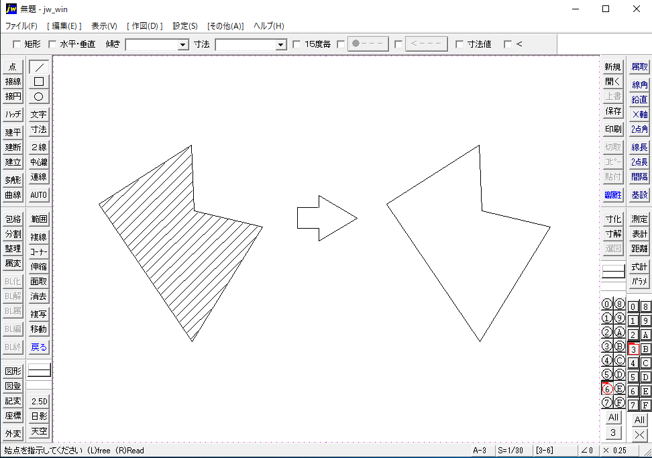Open the 設定(S) menu
The height and width of the screenshot is (458, 652).
185,26
